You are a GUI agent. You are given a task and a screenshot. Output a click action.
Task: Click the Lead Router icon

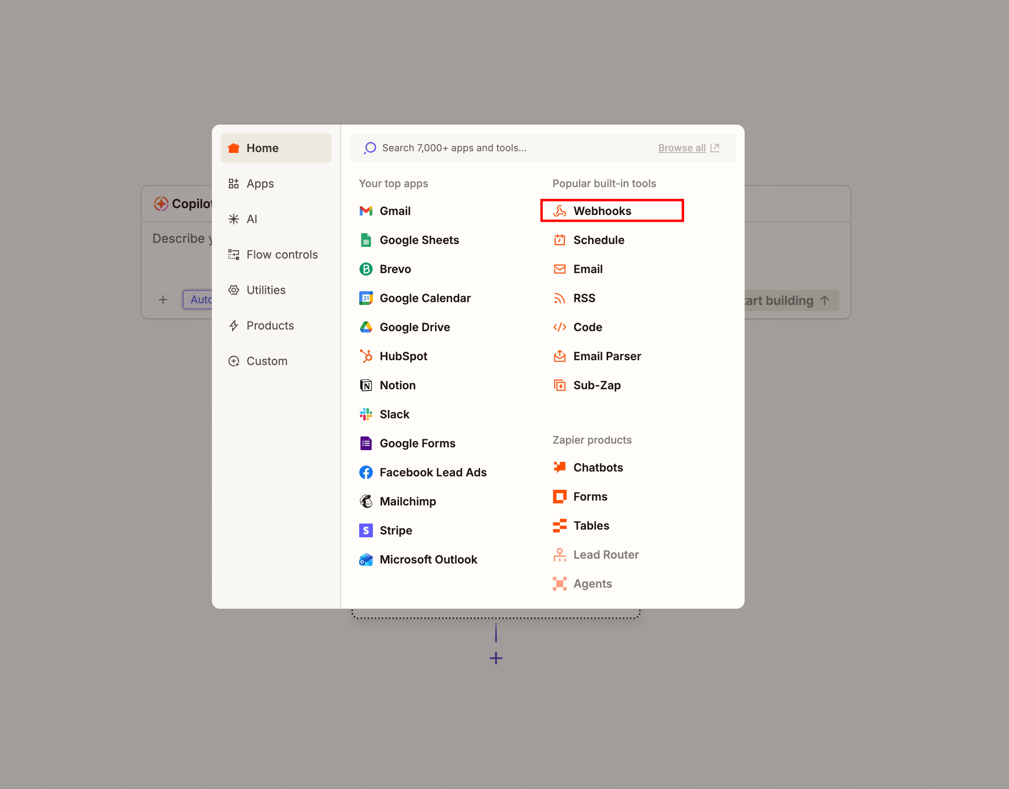click(559, 555)
